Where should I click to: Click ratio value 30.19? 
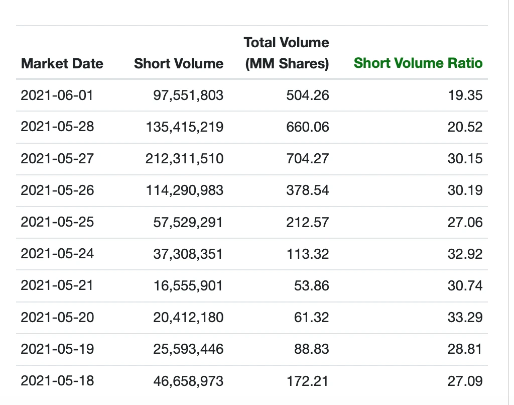point(465,190)
